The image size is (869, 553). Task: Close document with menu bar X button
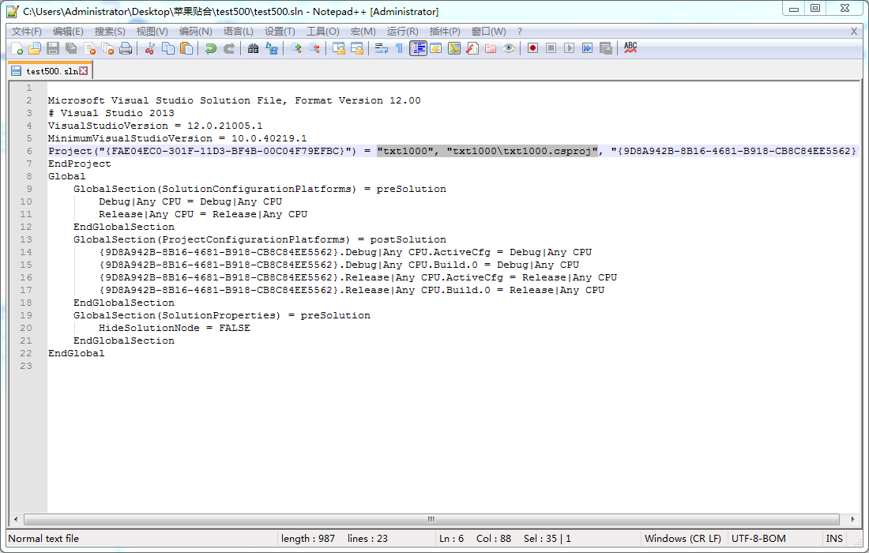[x=853, y=32]
